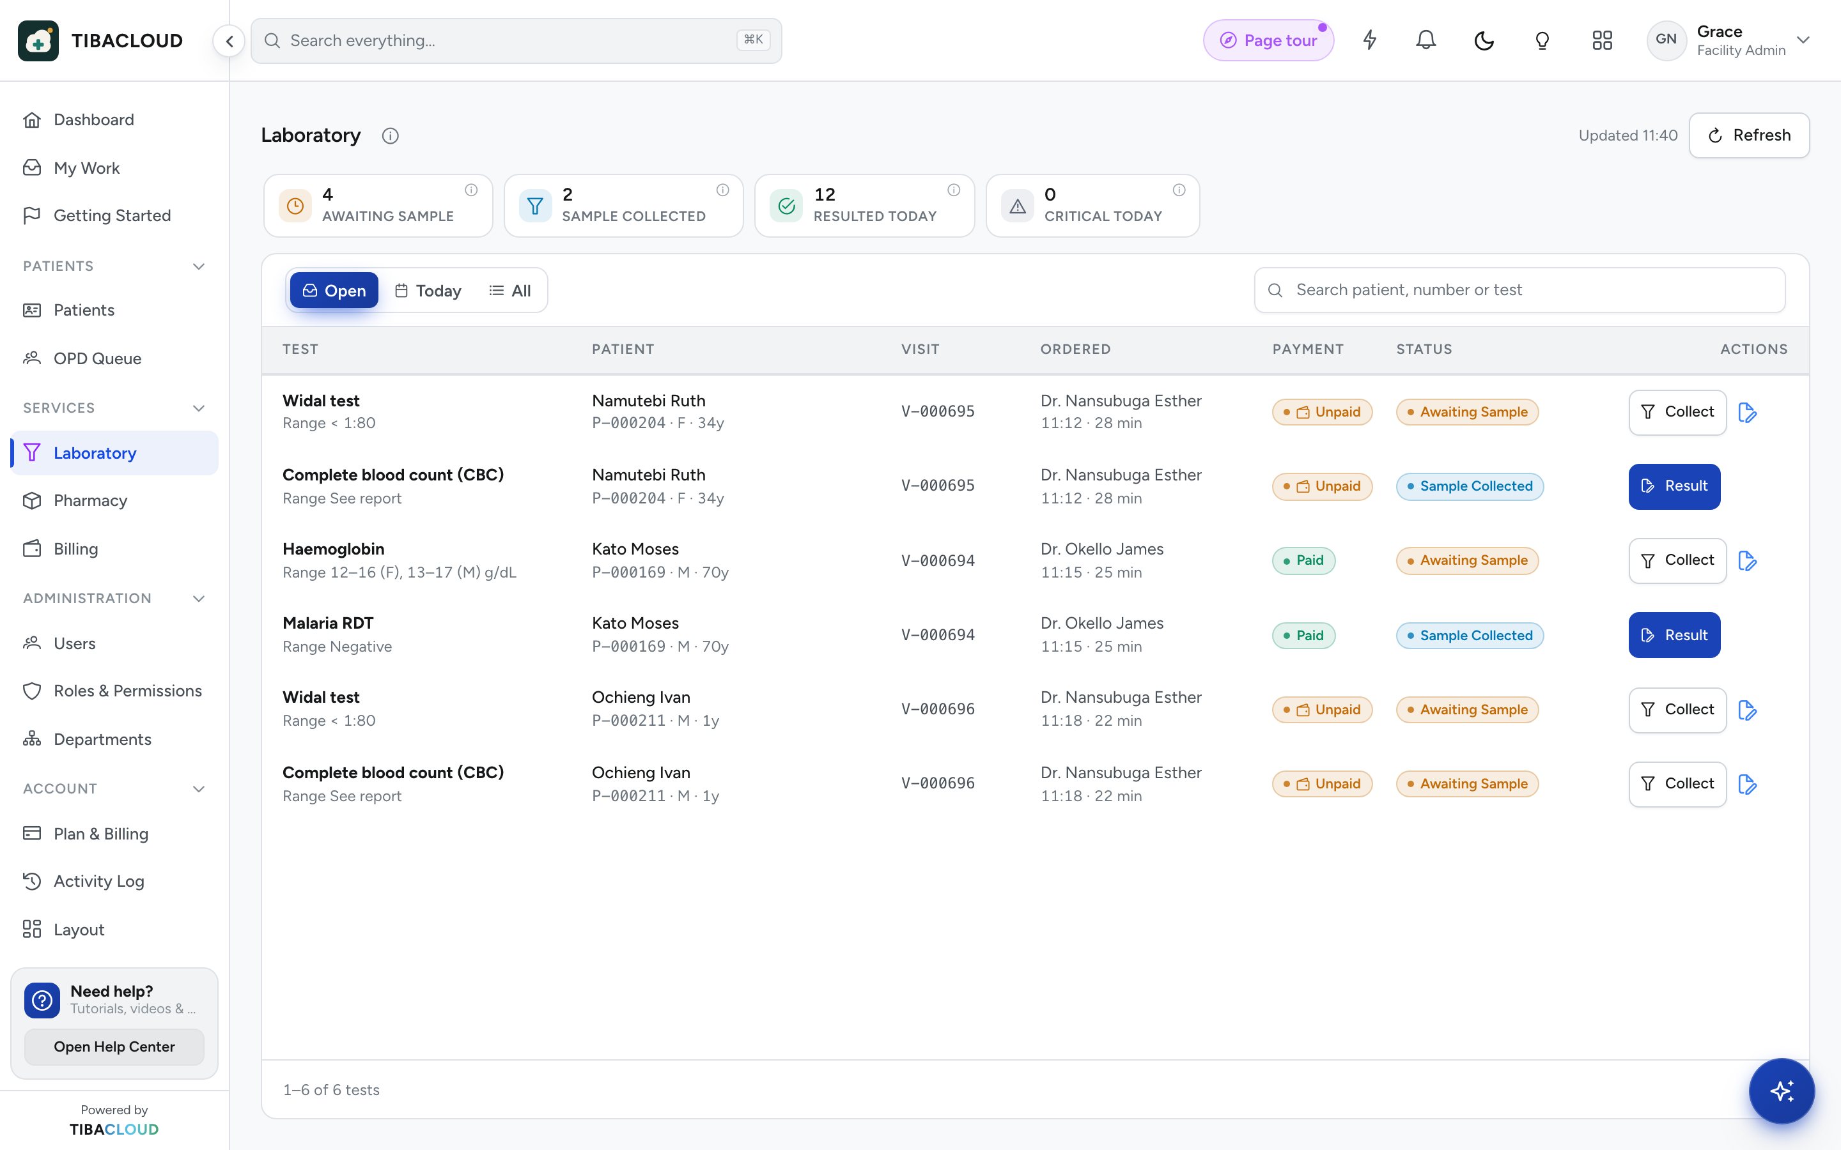The image size is (1841, 1150).
Task: Click Result for Malaria RDT row
Action: coord(1674,635)
